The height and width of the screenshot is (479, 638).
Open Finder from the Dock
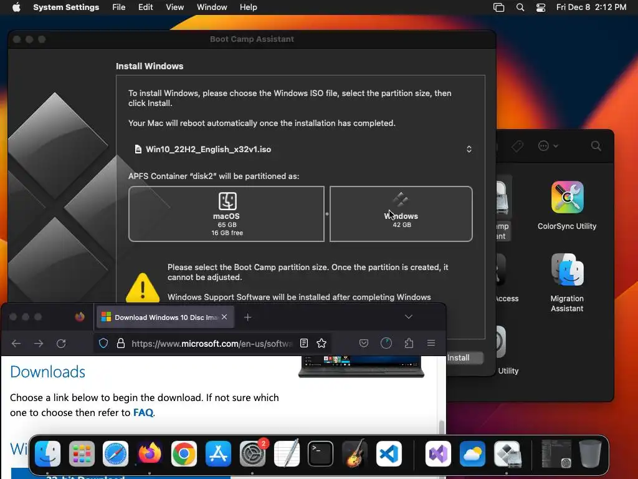click(47, 453)
